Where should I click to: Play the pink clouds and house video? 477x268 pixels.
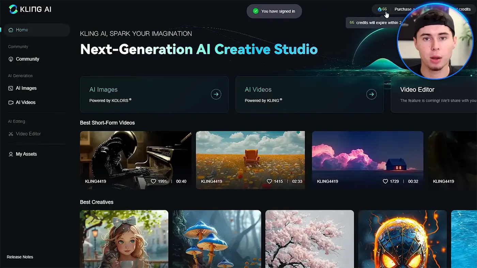tap(368, 160)
